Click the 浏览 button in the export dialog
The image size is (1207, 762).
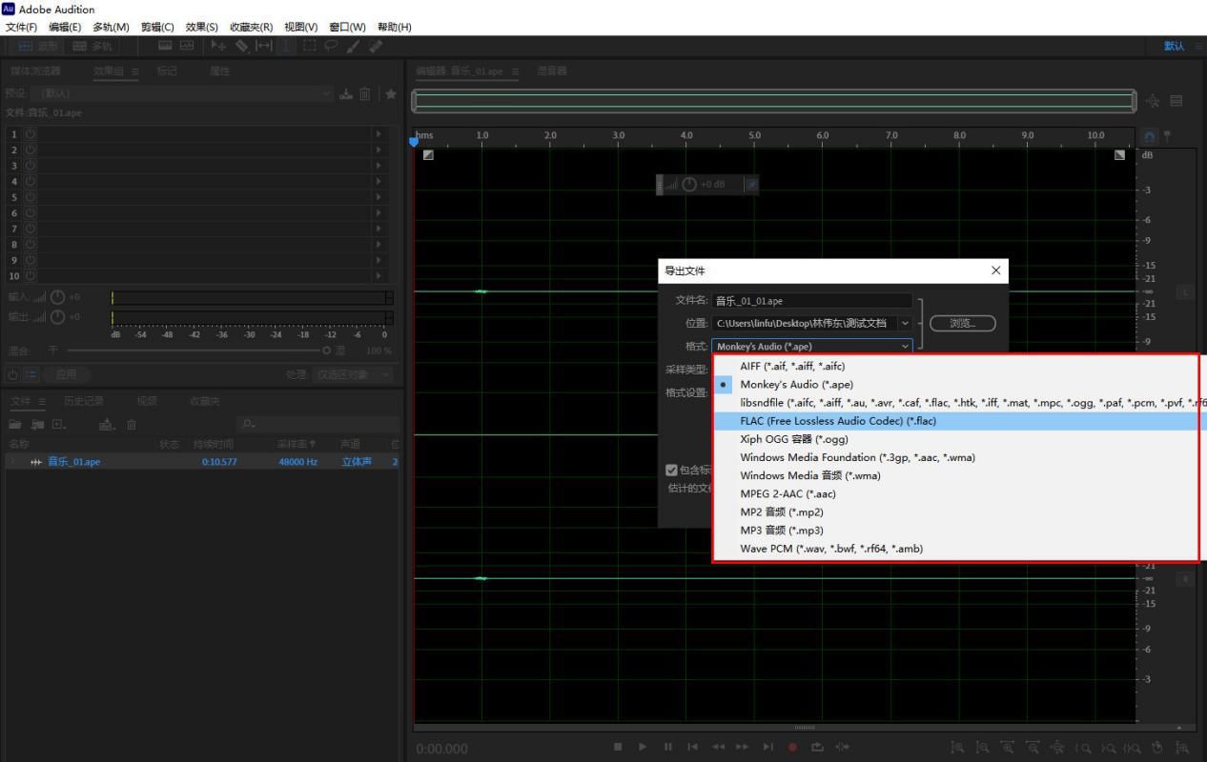[x=962, y=323]
